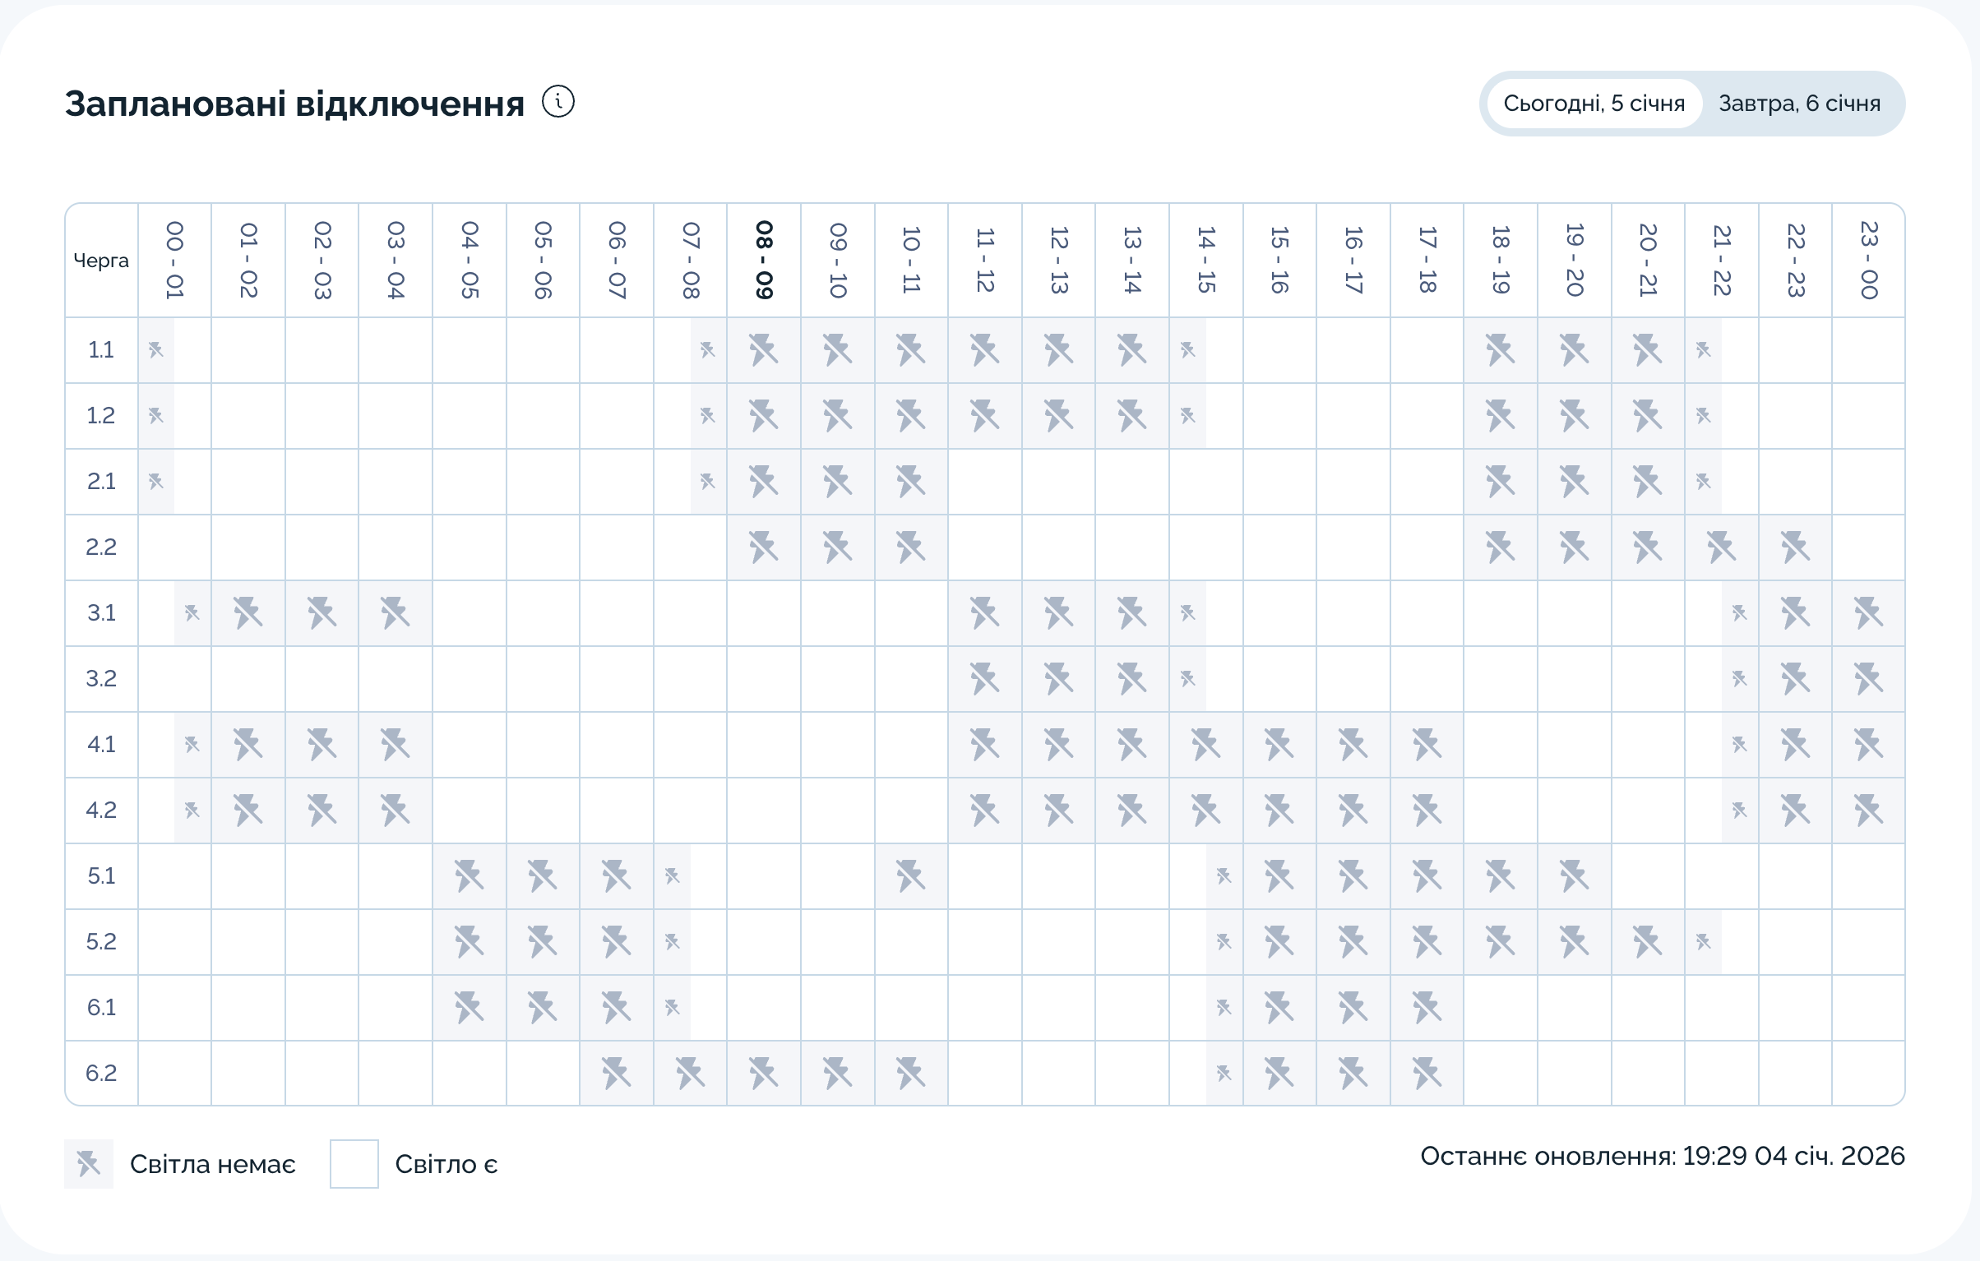Click outage icon for queue 5.1 at 10 - 11
Viewport: 1980px width, 1261px height.
pos(911,876)
